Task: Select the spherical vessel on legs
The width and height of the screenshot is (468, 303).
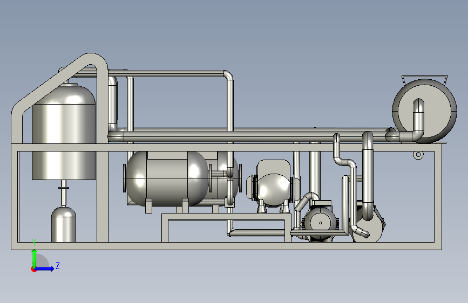Action: (x=273, y=190)
